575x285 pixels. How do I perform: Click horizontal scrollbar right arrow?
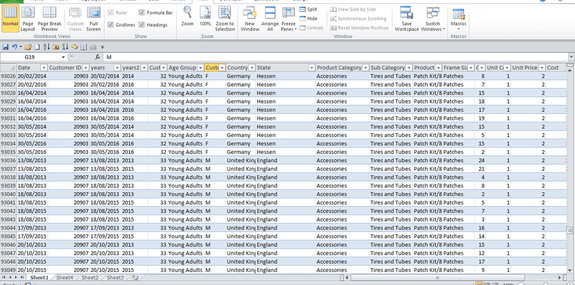(560, 277)
